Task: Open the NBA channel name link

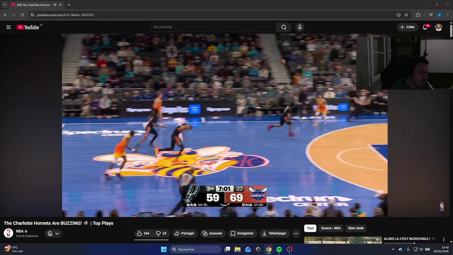Action: [x=20, y=231]
